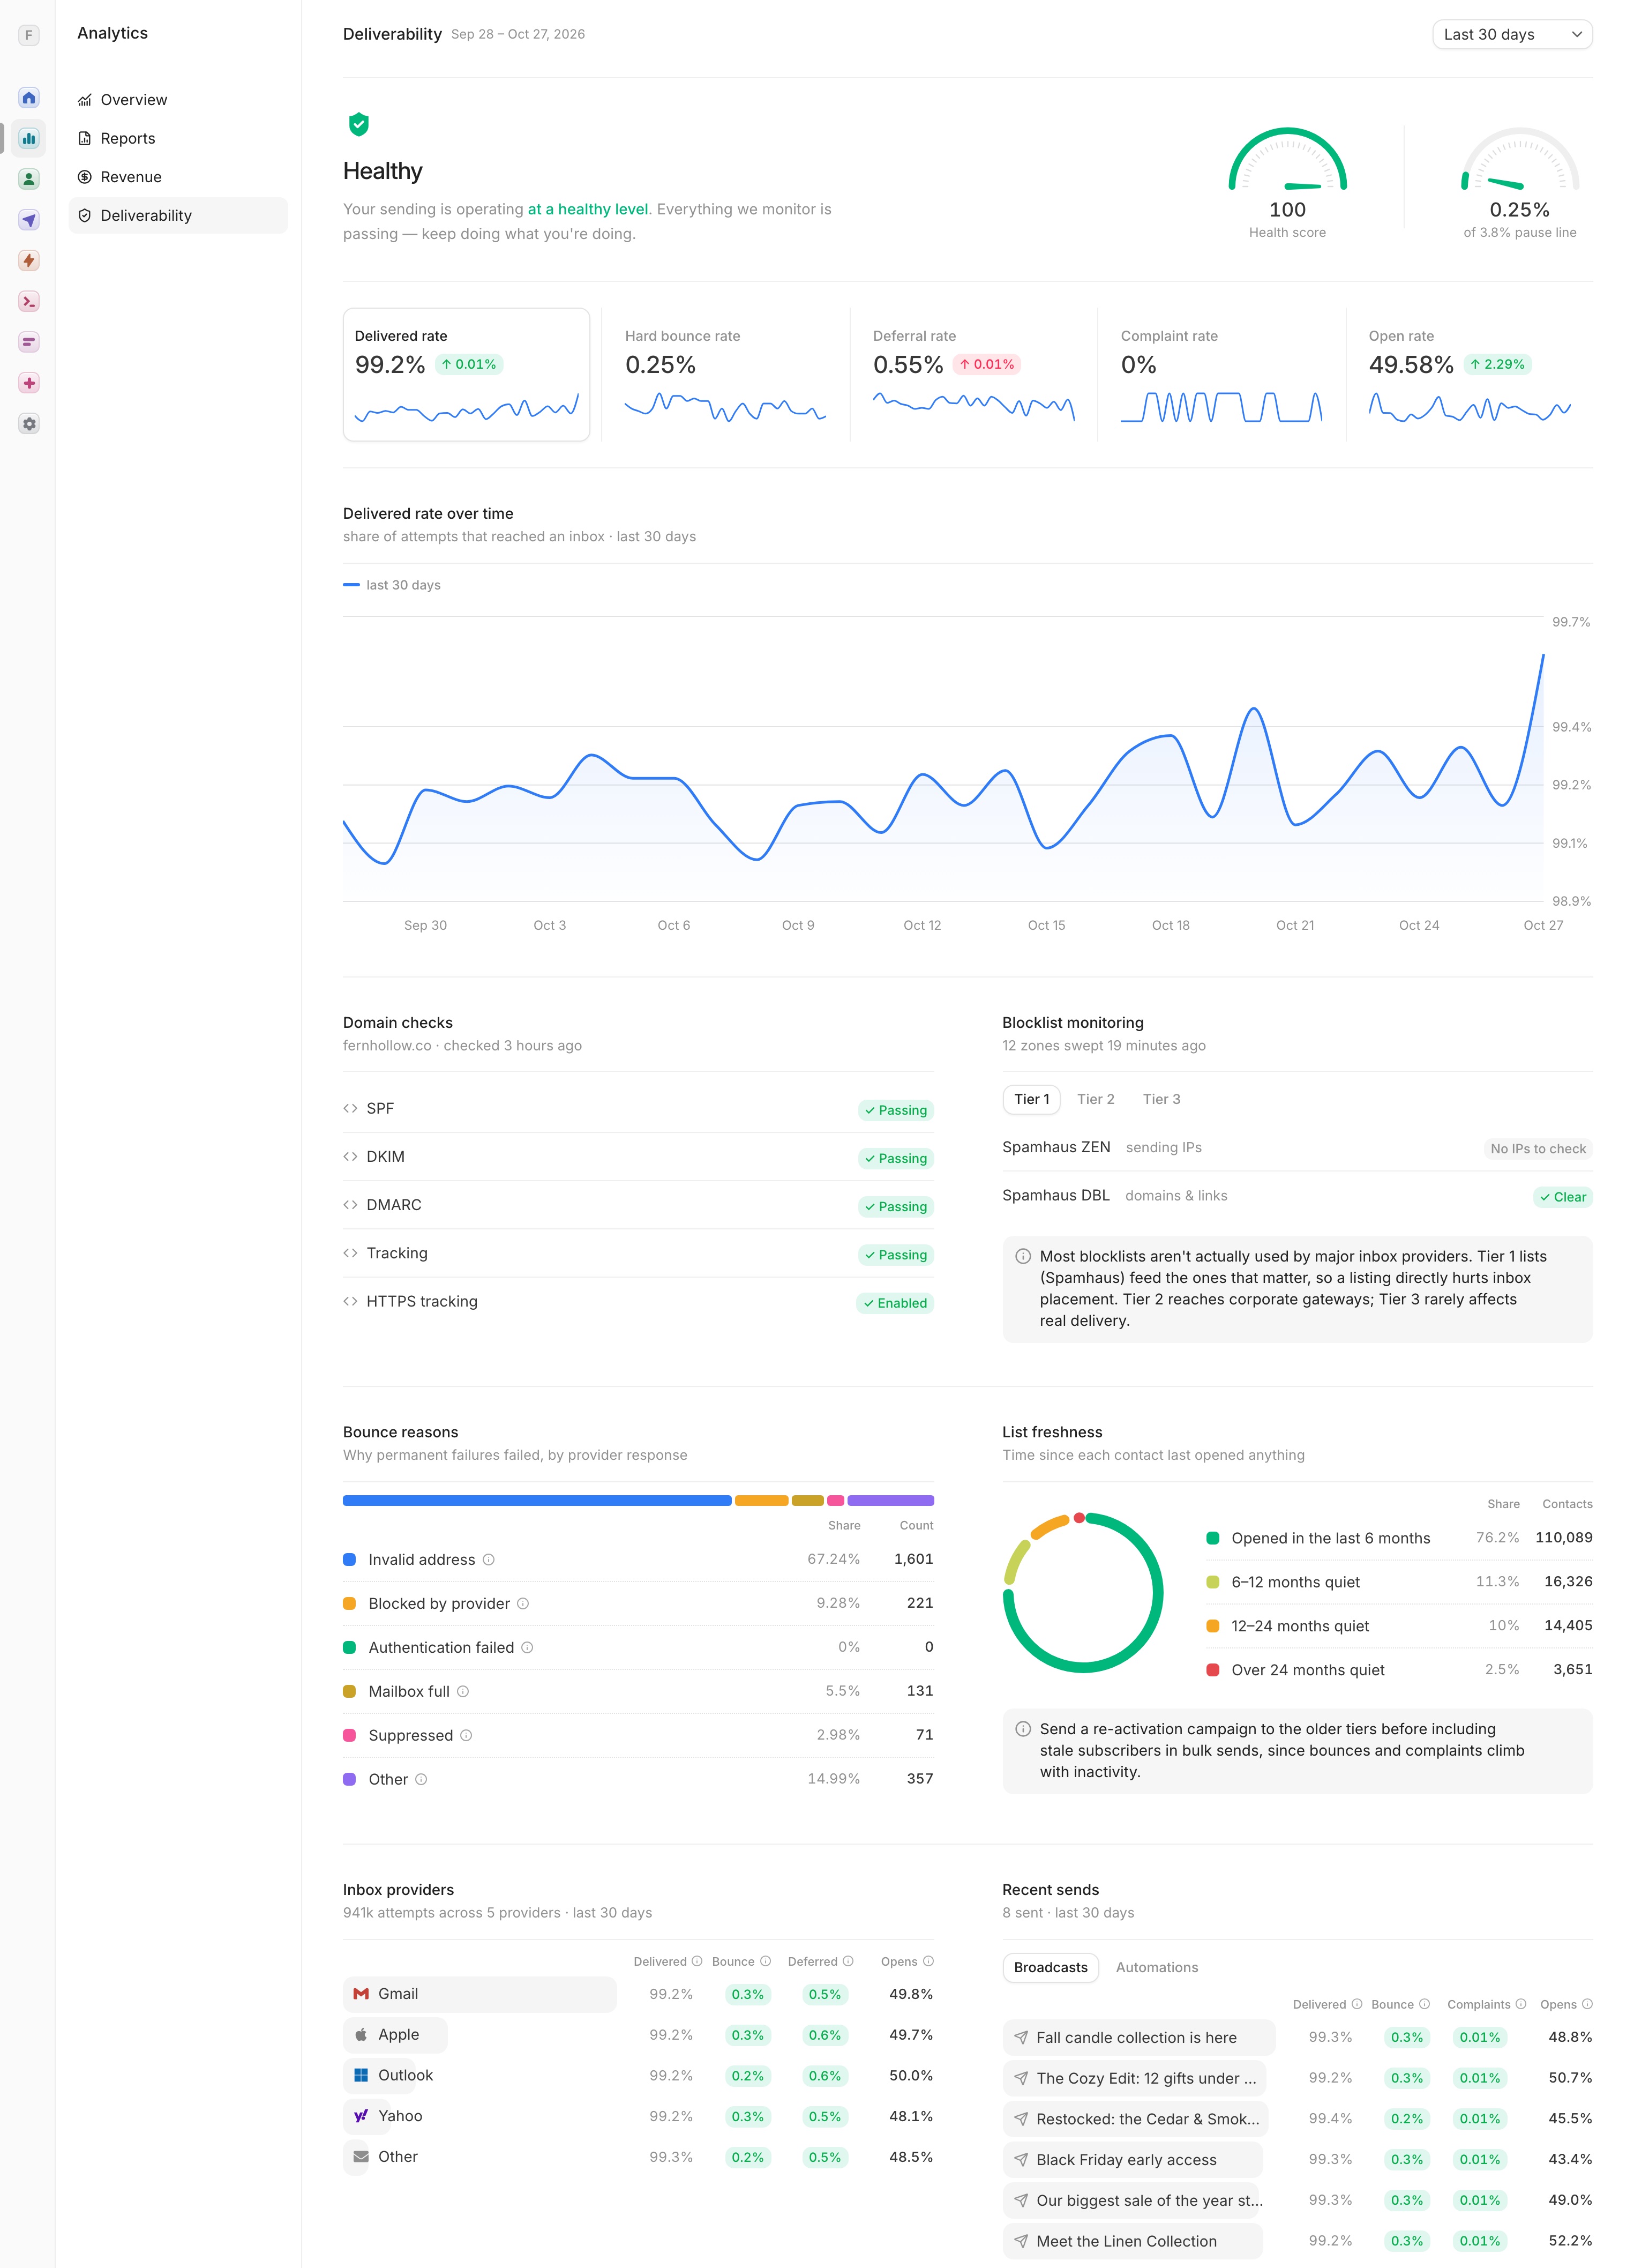Select the Deferral rate metric card

[973, 375]
